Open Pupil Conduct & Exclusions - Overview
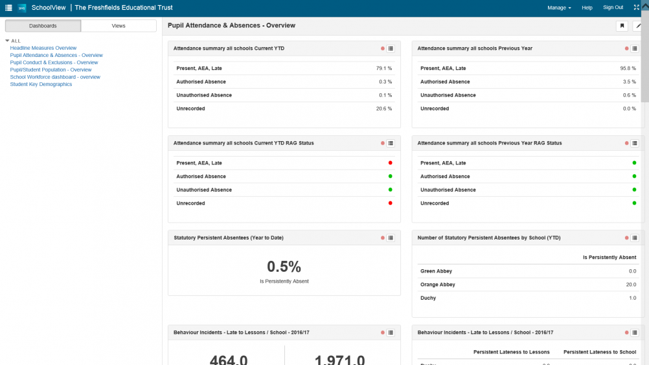The height and width of the screenshot is (365, 649). pyautogui.click(x=54, y=62)
